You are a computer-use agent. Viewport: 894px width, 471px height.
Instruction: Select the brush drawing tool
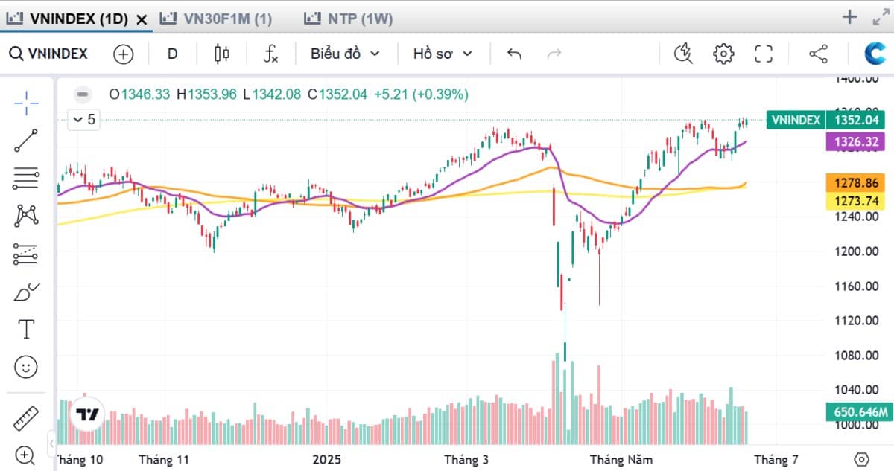[x=26, y=292]
